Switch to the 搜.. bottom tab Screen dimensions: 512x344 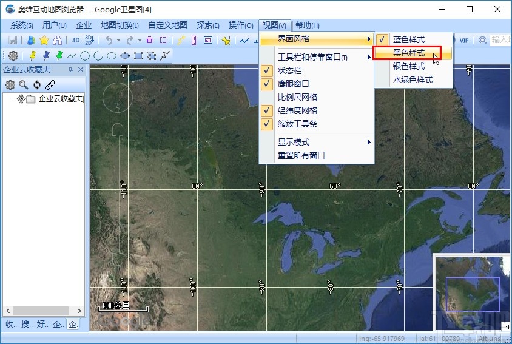pos(27,324)
